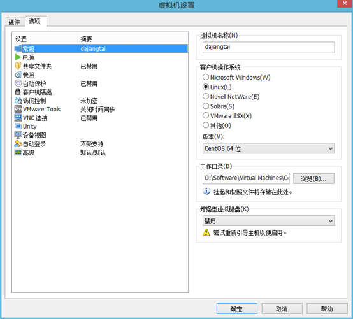Click the advanced chart icon for 高级
Screen dimensions: 353x319
point(18,153)
